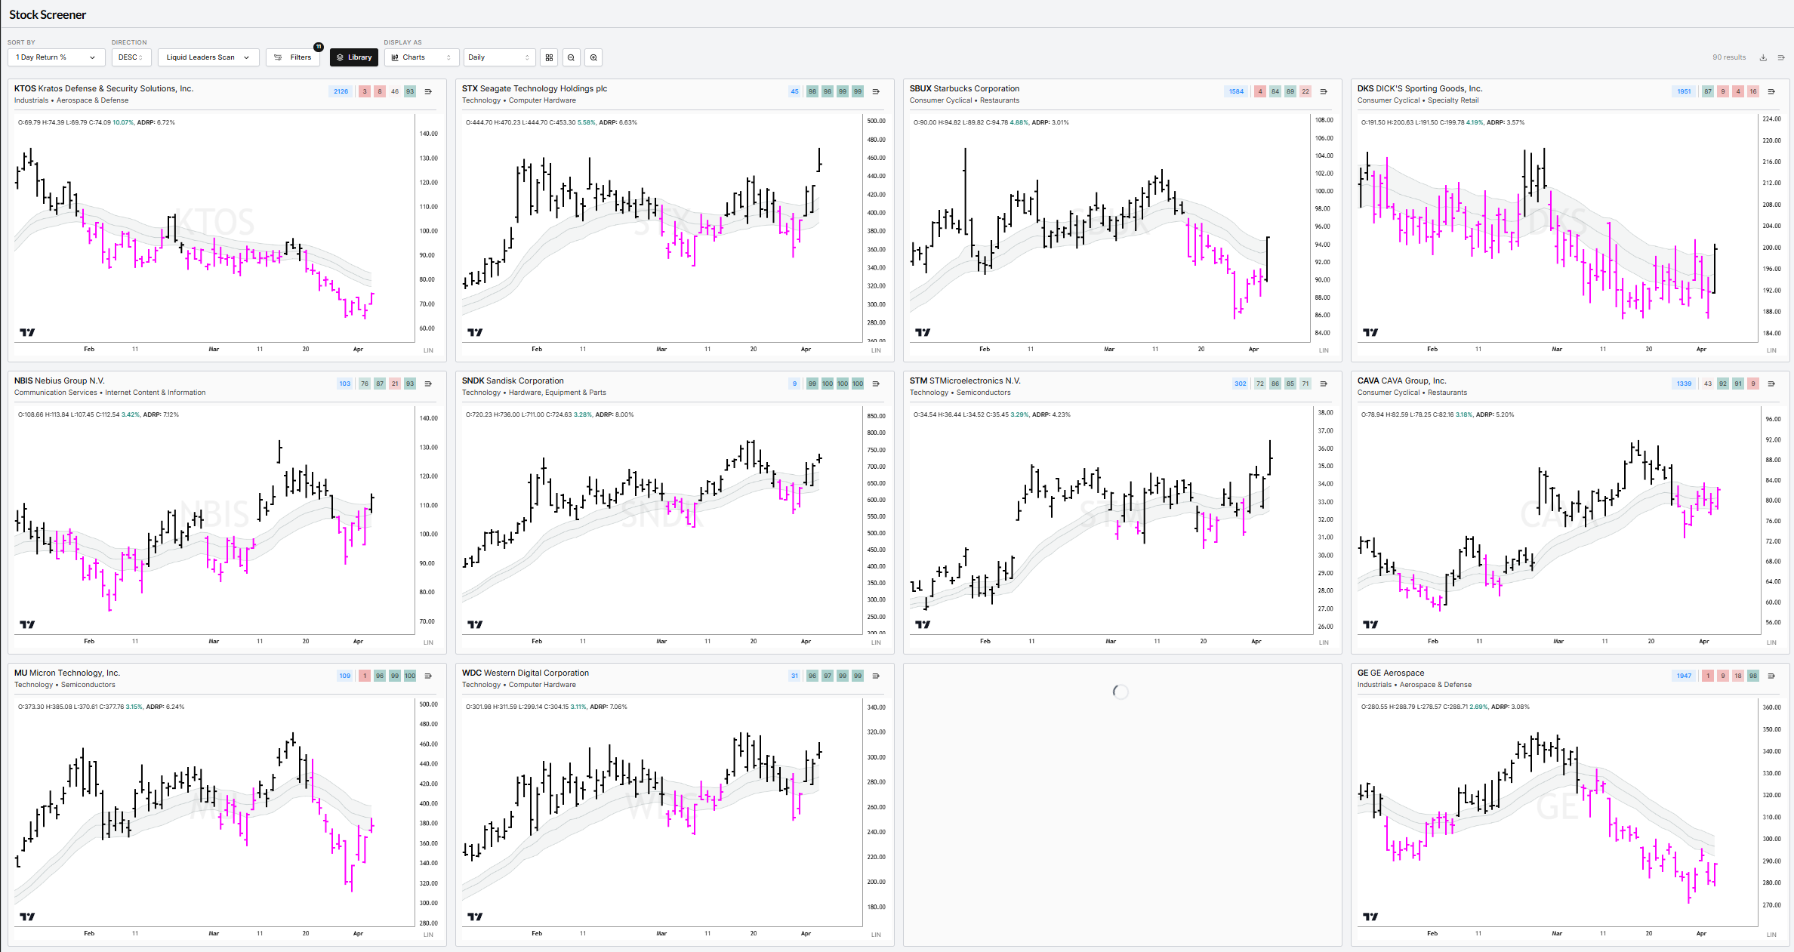The image size is (1794, 952).
Task: Expand the Liquid Leaders Scan dropdown
Action: pyautogui.click(x=208, y=57)
